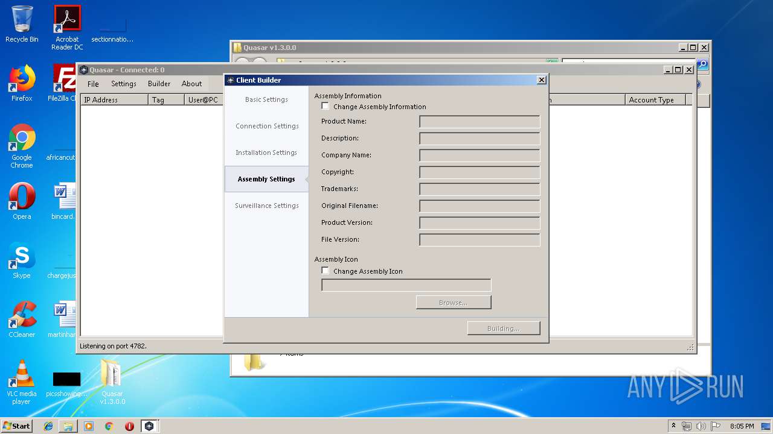Switch to Connection Settings tab
Screen dimensions: 773x434
click(x=266, y=126)
